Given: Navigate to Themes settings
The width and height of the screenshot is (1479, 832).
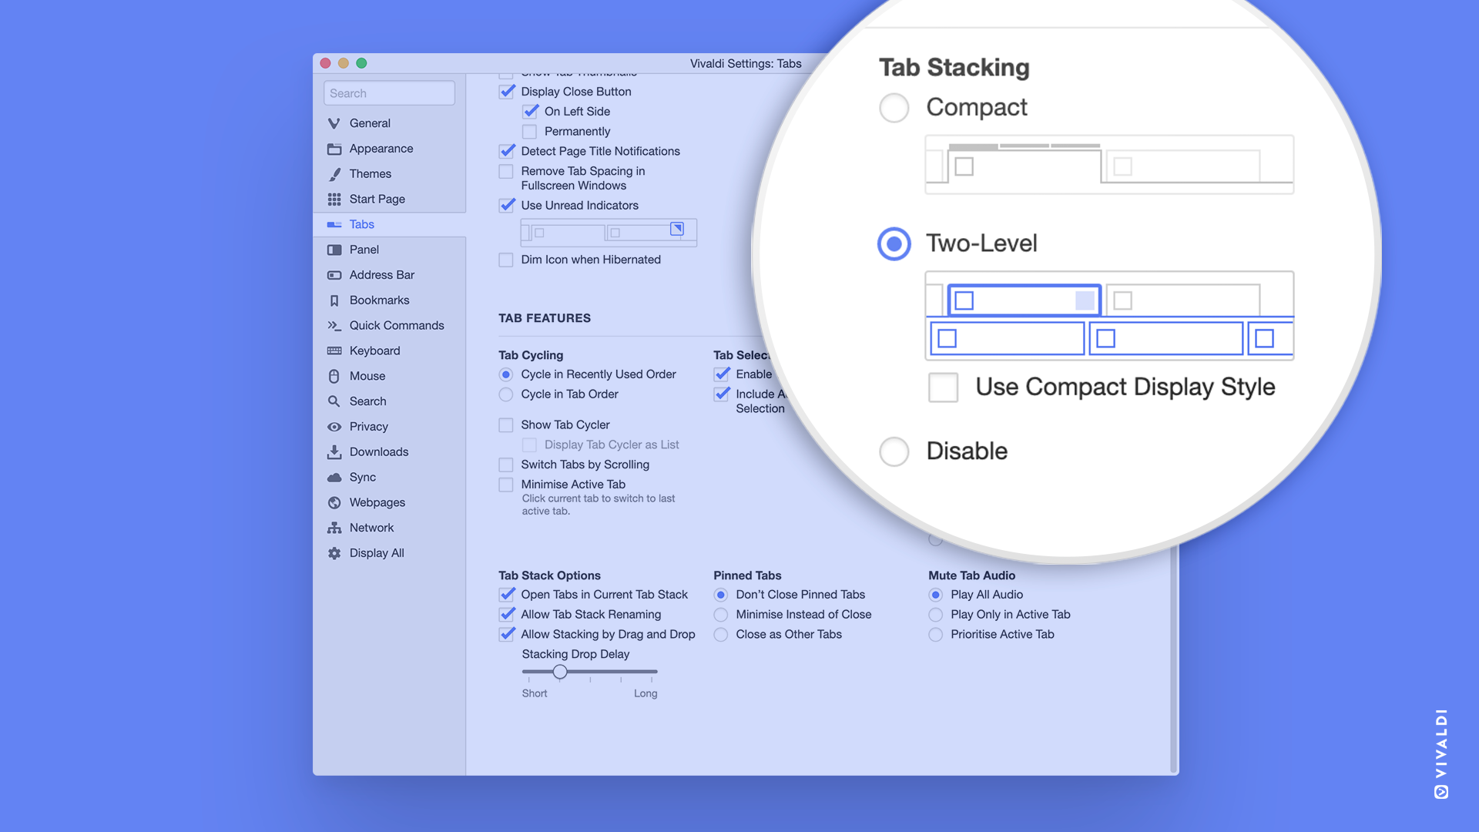Looking at the screenshot, I should pyautogui.click(x=371, y=173).
